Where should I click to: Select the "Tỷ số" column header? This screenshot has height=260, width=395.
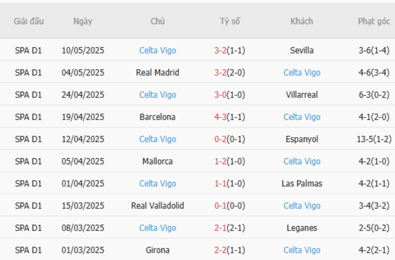tap(230, 21)
